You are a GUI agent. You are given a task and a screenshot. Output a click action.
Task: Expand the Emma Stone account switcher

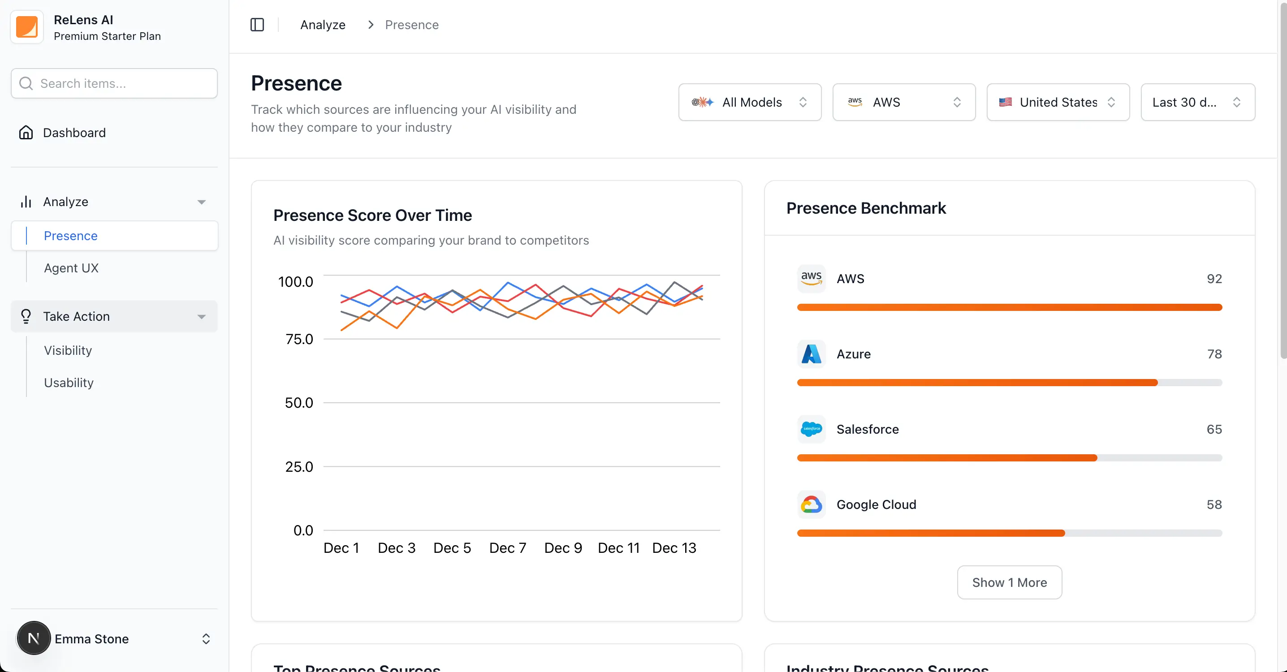coord(206,638)
